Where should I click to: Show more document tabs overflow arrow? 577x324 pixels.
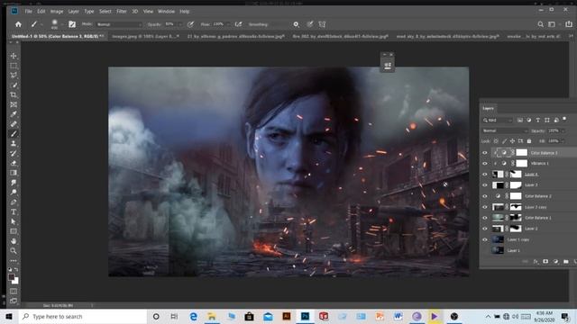coord(571,36)
